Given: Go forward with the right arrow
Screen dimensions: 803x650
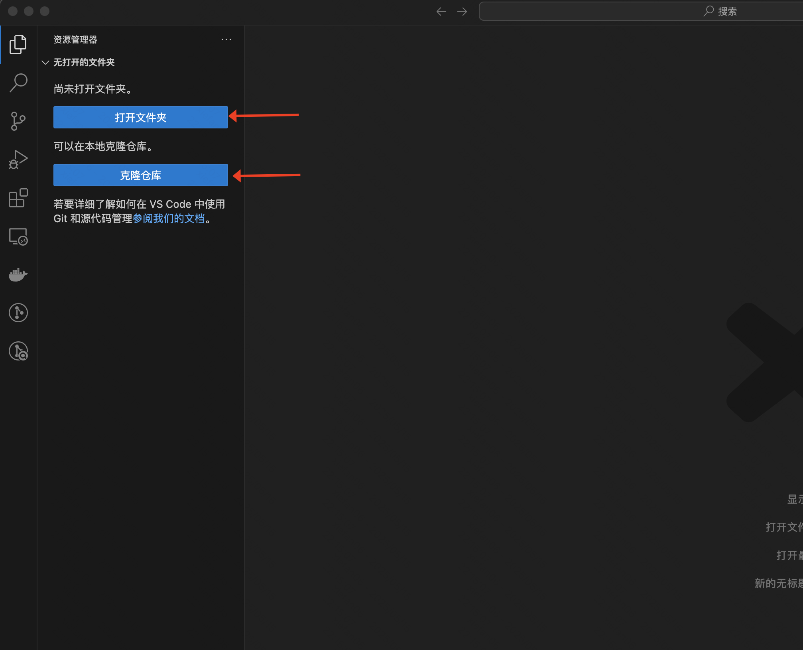Looking at the screenshot, I should (462, 11).
